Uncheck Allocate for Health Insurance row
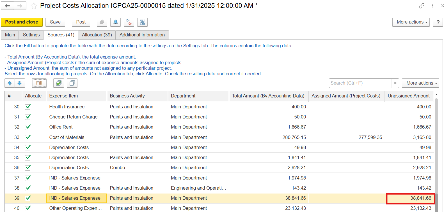 click(28, 107)
